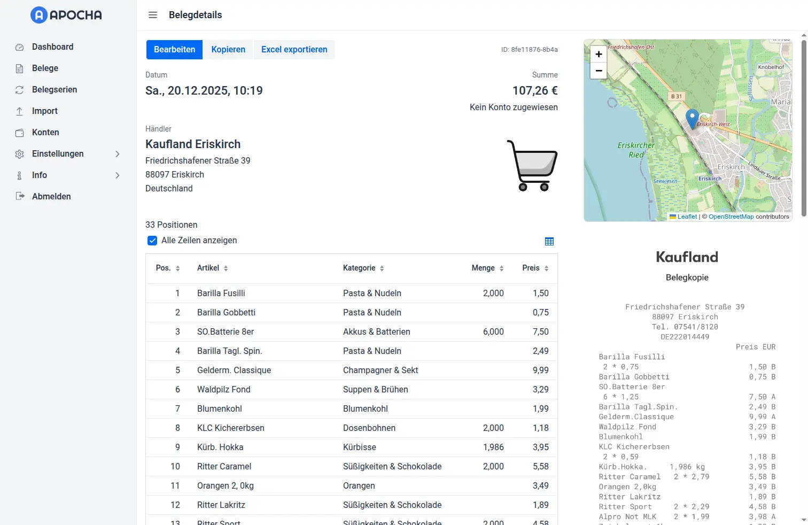Click the Einstellungen gear icon
The image size is (808, 525).
19,153
